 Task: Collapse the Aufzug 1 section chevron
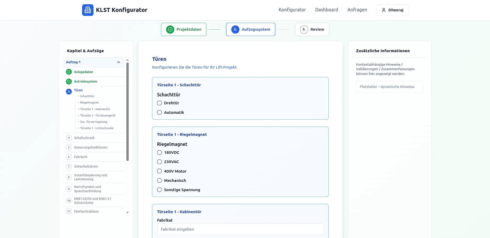pos(118,62)
